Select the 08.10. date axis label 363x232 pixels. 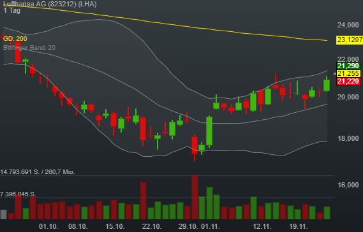[78, 226]
